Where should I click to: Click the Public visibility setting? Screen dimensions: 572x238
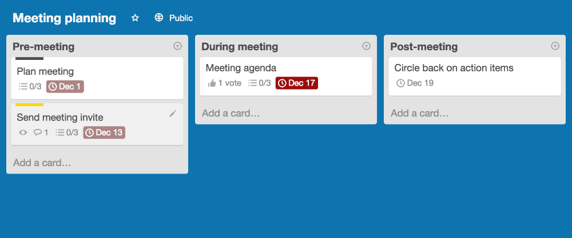click(181, 18)
